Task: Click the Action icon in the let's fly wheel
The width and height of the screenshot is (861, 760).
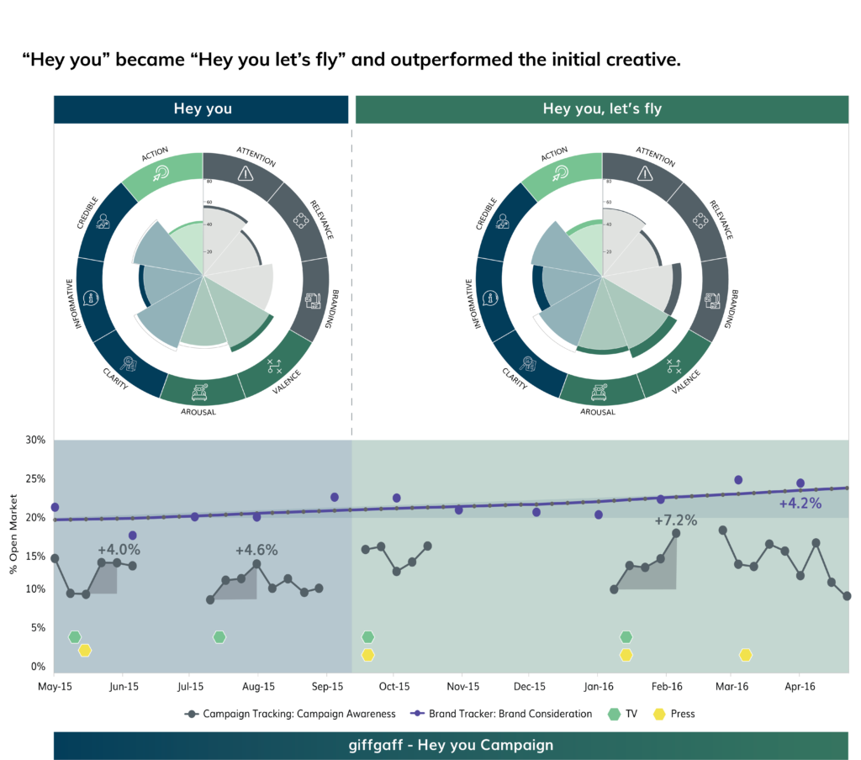Action: click(x=560, y=173)
